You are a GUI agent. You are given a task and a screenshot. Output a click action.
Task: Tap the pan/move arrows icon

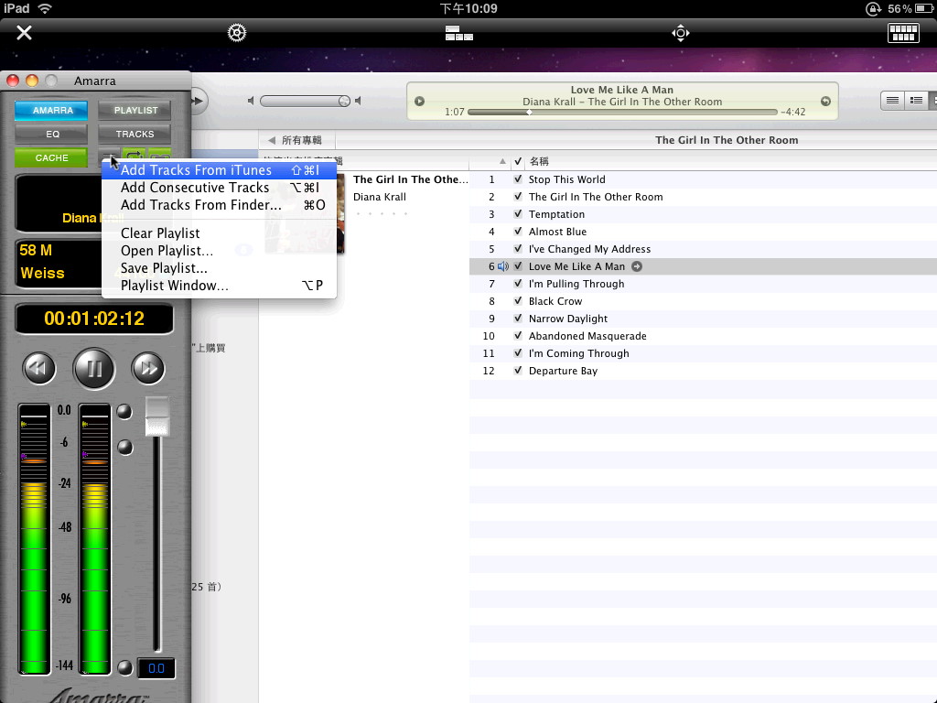click(681, 33)
